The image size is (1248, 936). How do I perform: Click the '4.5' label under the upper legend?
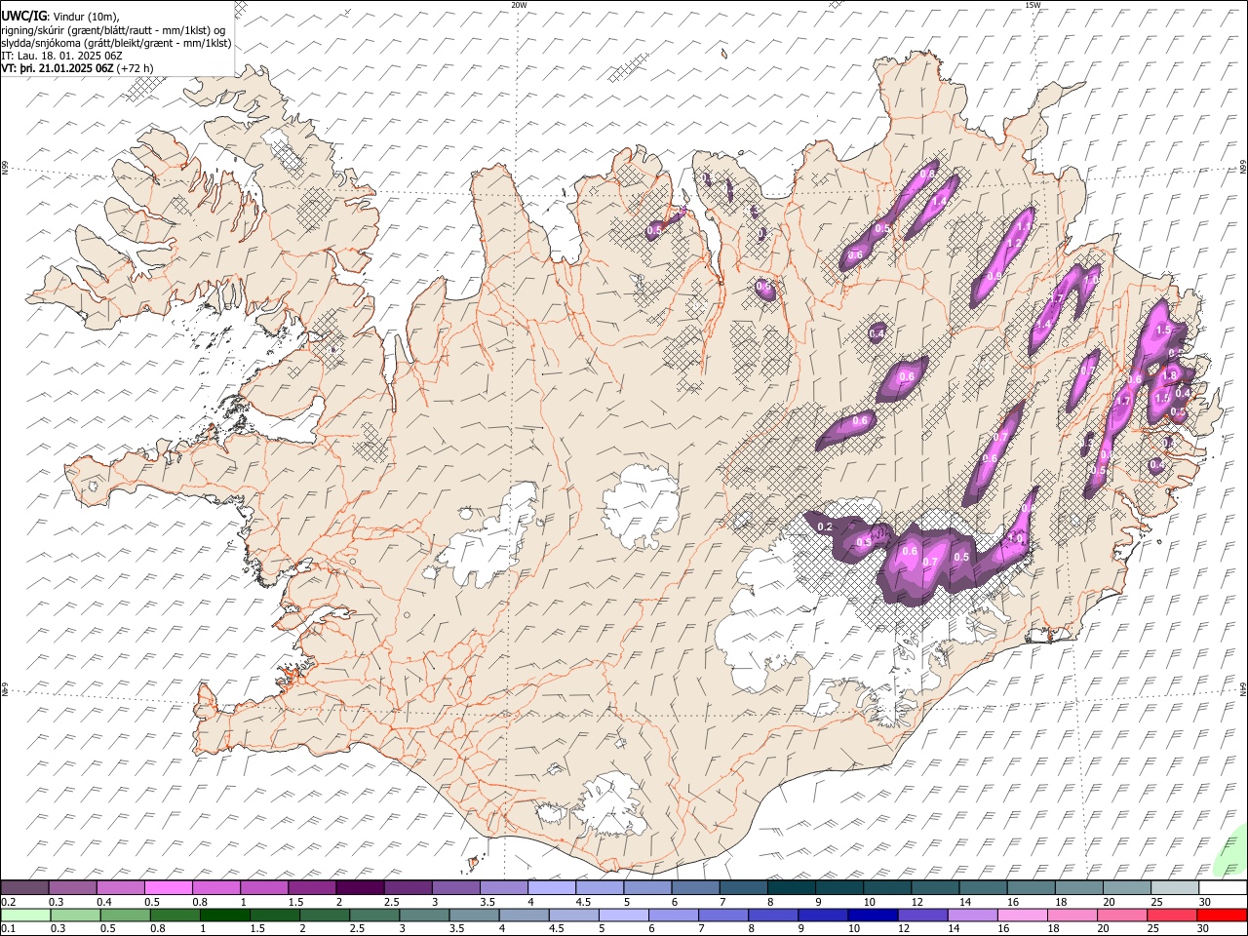(584, 902)
